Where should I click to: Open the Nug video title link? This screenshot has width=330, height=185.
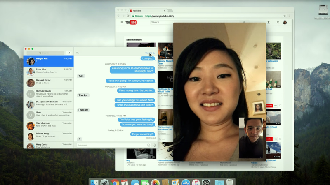click(128, 160)
